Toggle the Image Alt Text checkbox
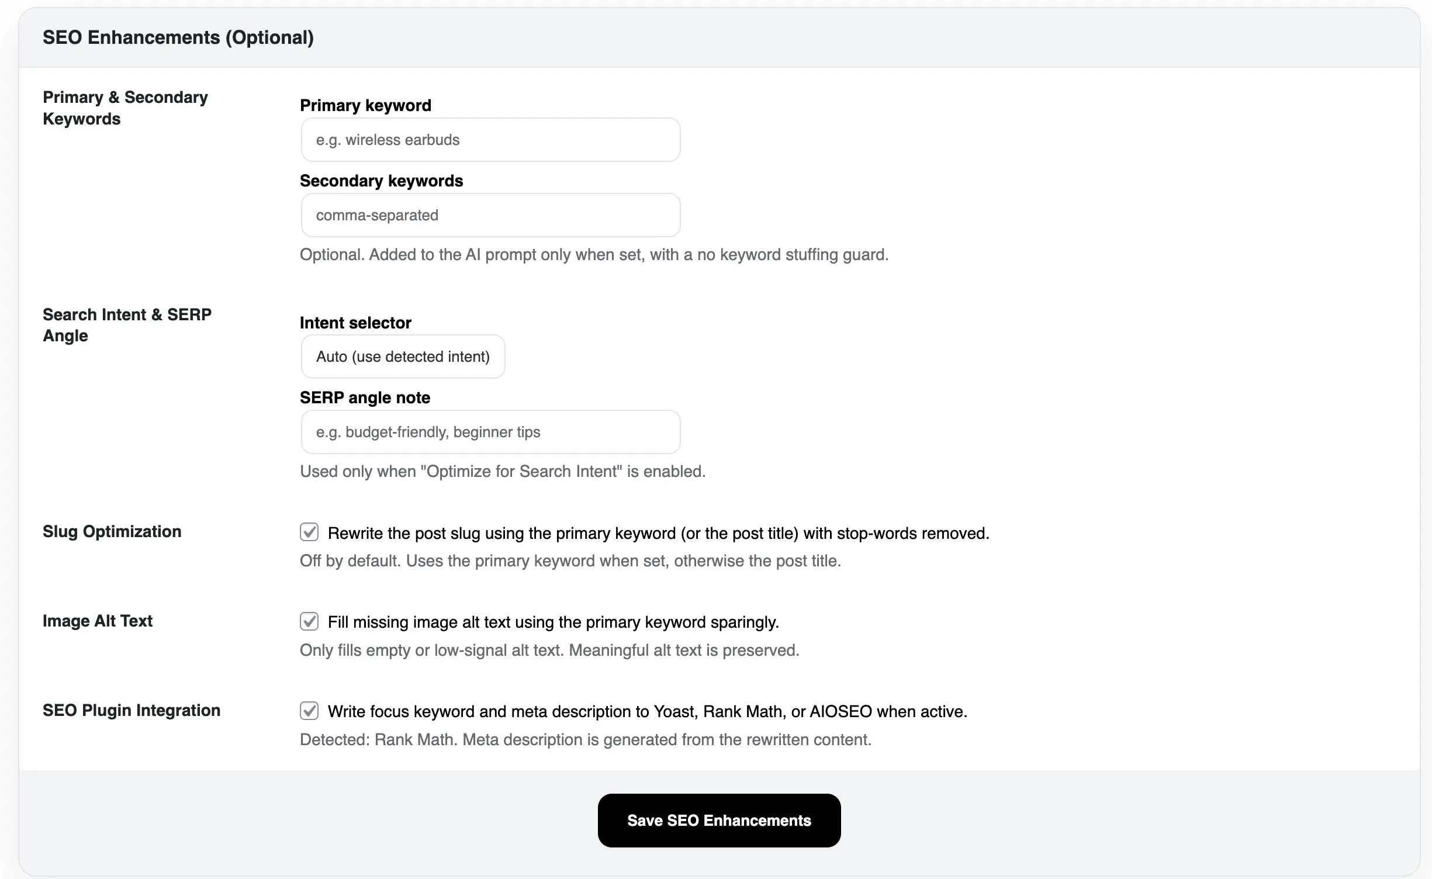 (309, 621)
